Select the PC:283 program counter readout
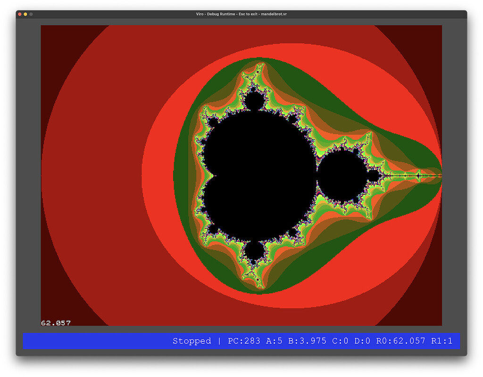This screenshot has width=483, height=377. pos(244,341)
